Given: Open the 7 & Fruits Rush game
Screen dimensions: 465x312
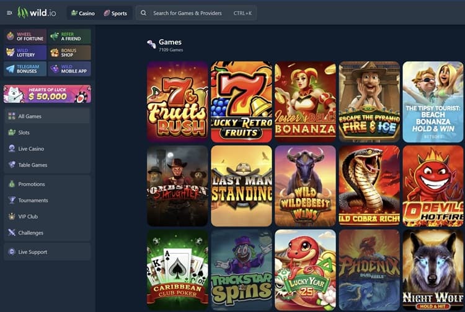Looking at the screenshot, I should tap(177, 102).
